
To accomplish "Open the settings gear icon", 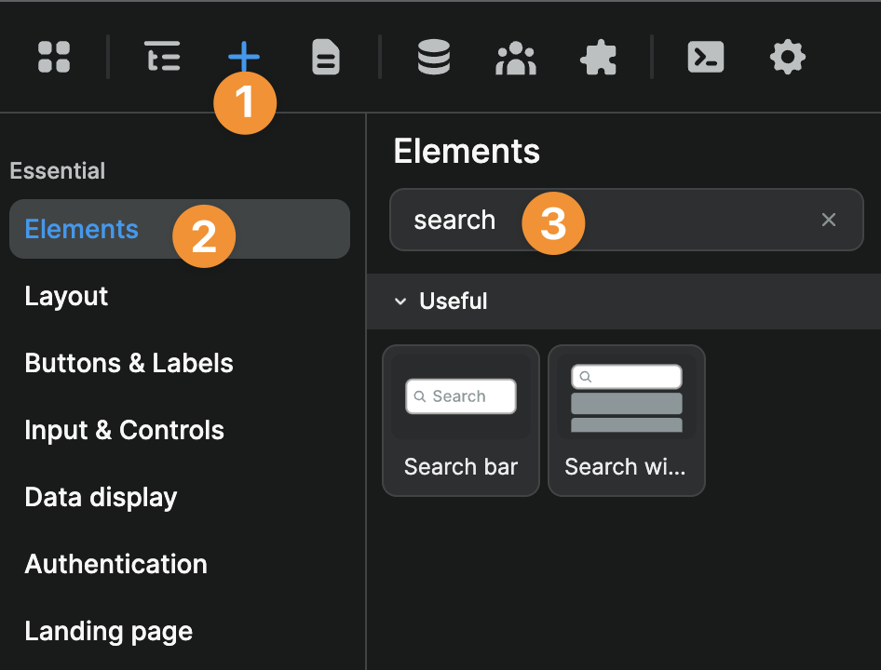I will click(x=787, y=57).
